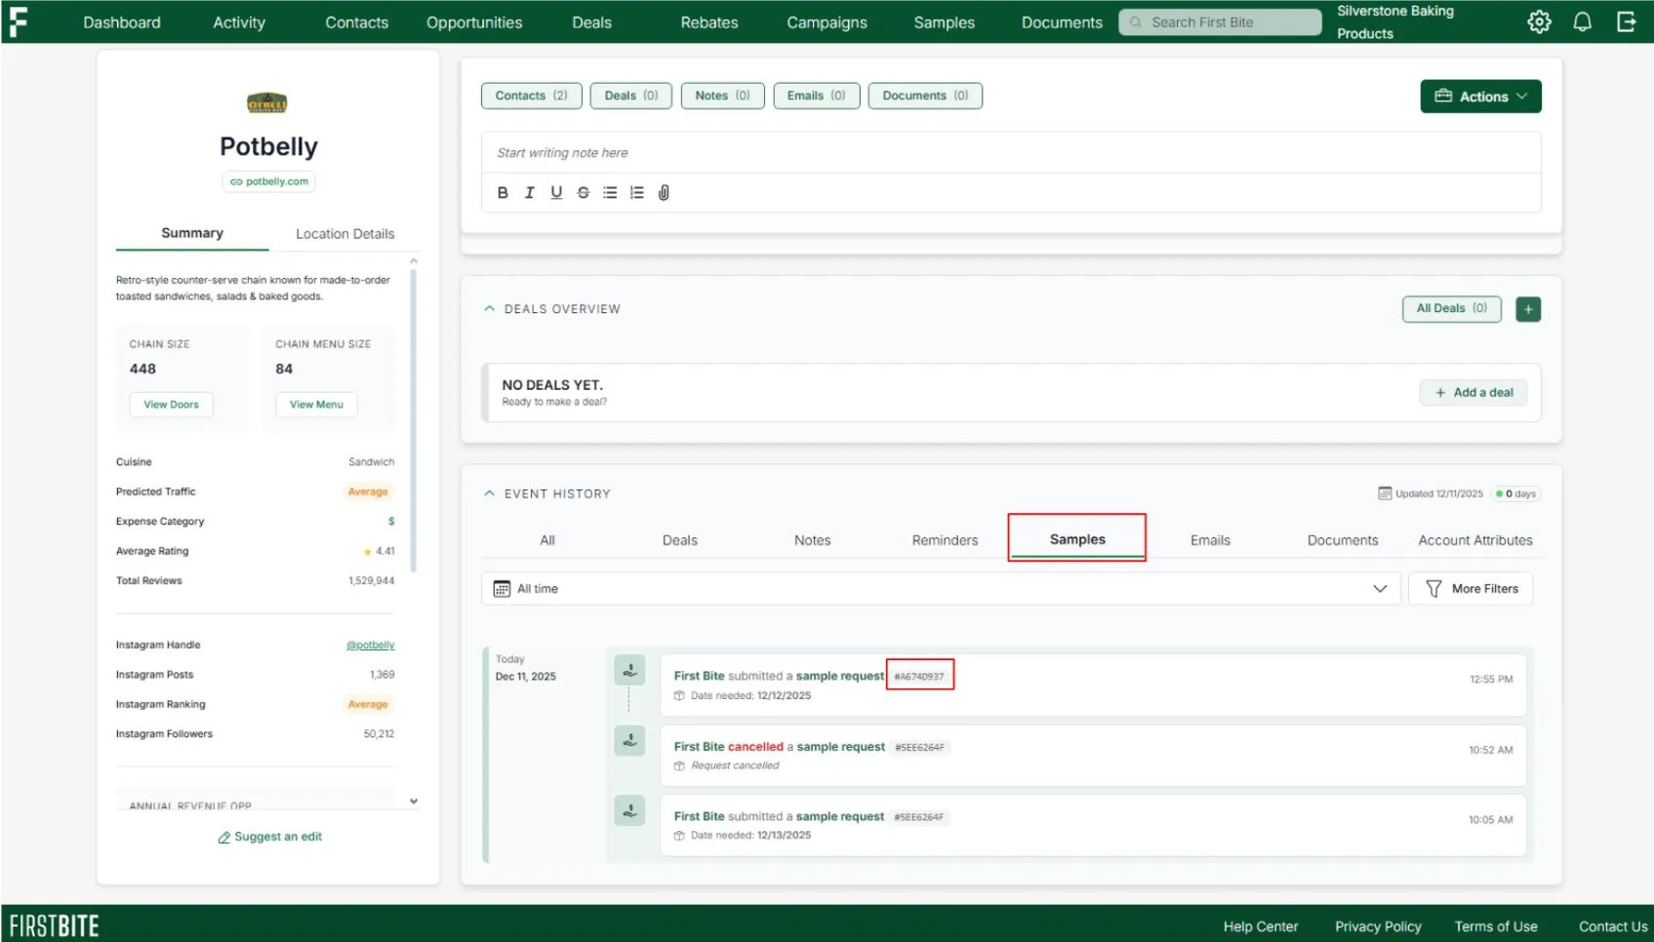Open the top Samples menu
1654x942 pixels.
pyautogui.click(x=945, y=22)
